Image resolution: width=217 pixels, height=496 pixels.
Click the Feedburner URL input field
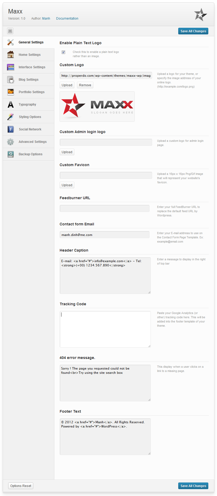click(105, 208)
